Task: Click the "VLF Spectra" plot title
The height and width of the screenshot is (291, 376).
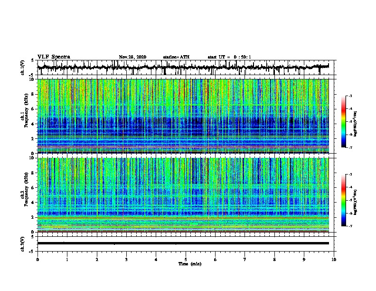Action: [54, 57]
